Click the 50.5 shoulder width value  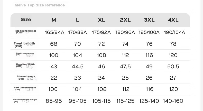pyautogui.click(x=173, y=67)
